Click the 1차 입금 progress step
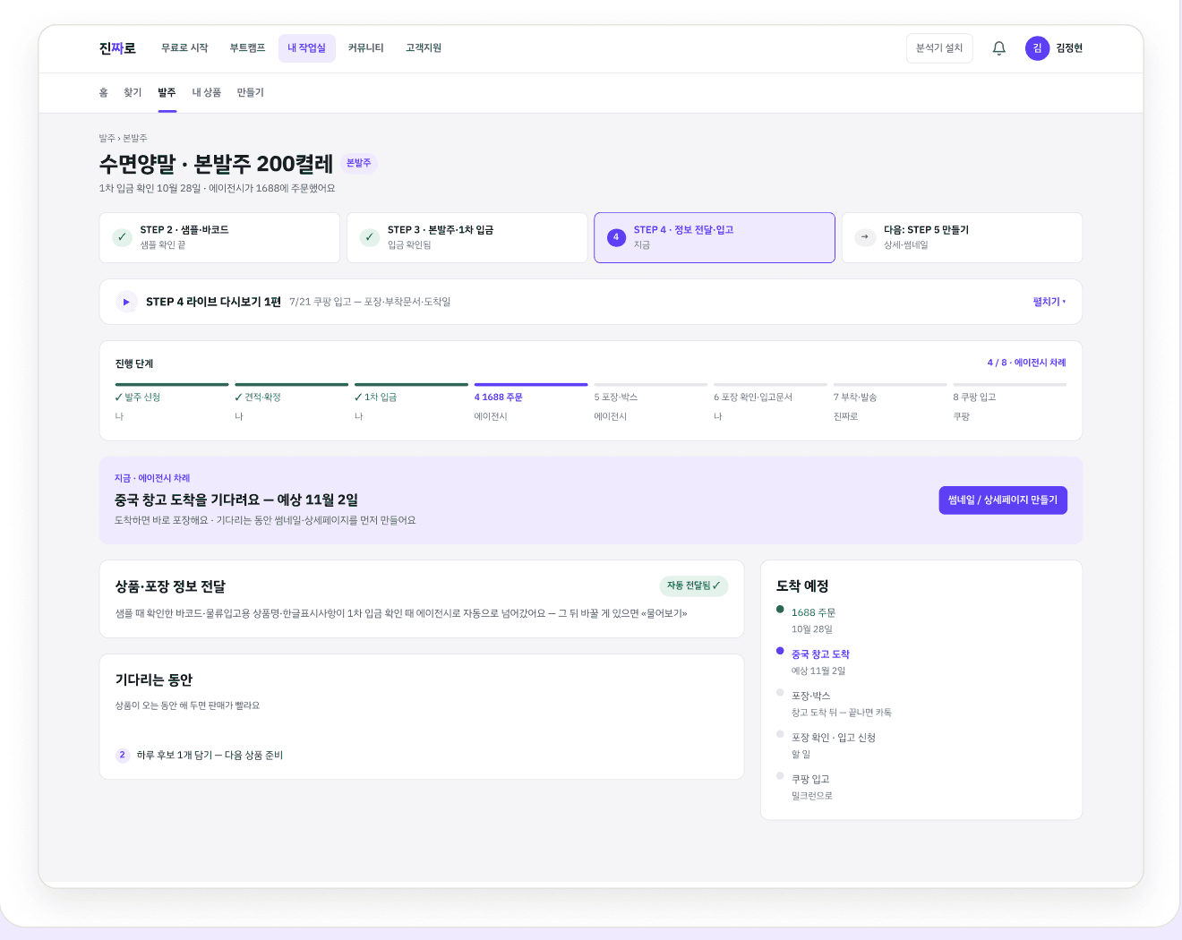The width and height of the screenshot is (1182, 940). click(411, 402)
